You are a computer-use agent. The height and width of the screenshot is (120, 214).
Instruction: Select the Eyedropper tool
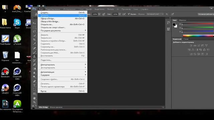tap(34, 44)
